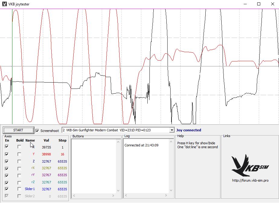Uncheck the Z axis En checkbox
This screenshot has height=203, width=279.
coord(7,161)
